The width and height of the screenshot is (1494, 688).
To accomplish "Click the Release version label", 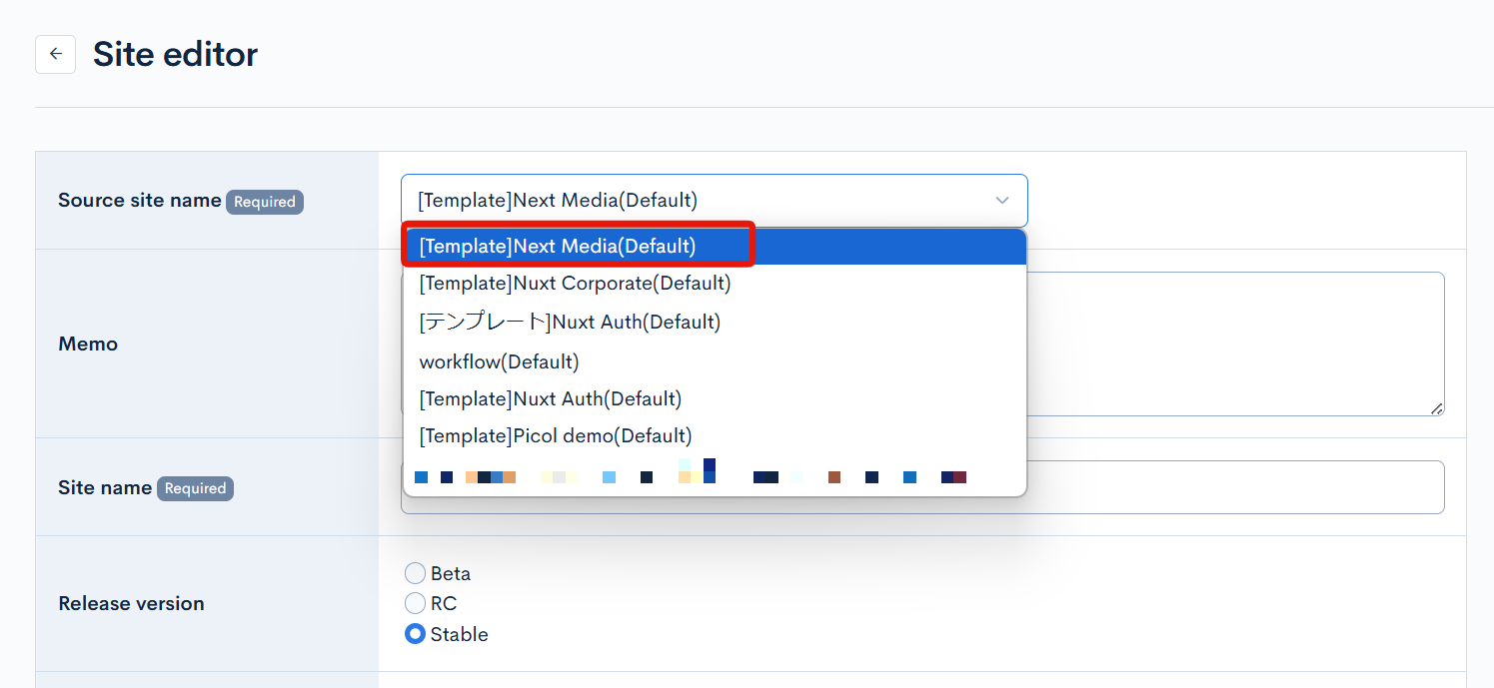I will [x=131, y=603].
